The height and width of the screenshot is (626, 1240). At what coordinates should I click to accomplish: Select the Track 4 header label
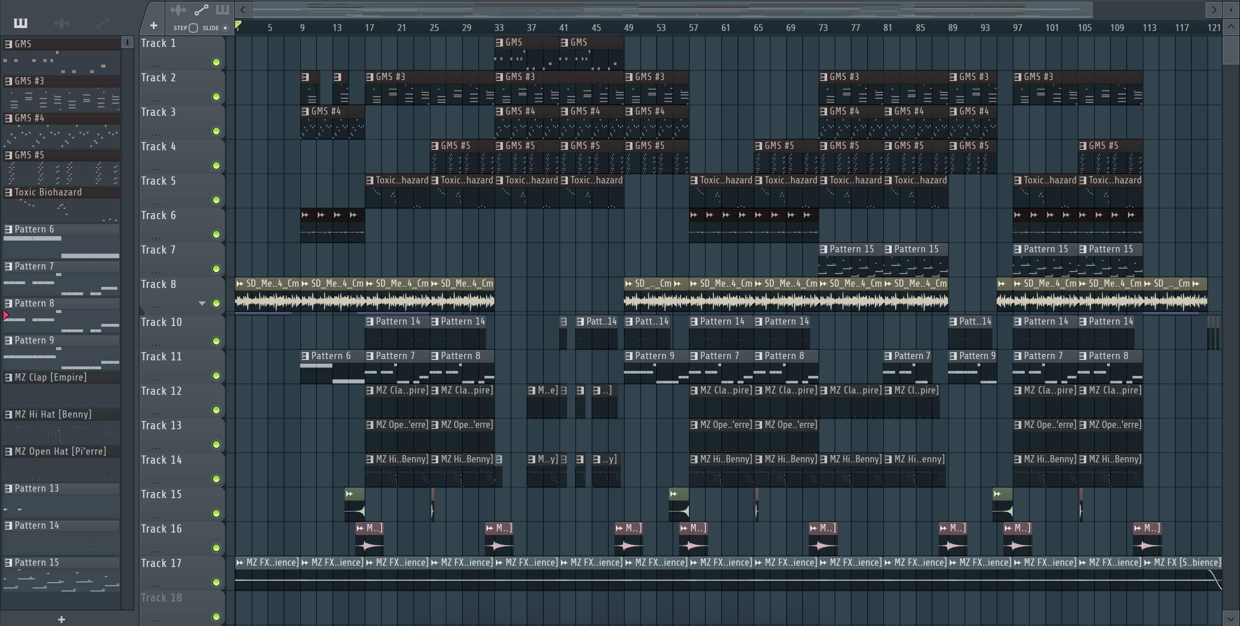tap(158, 147)
